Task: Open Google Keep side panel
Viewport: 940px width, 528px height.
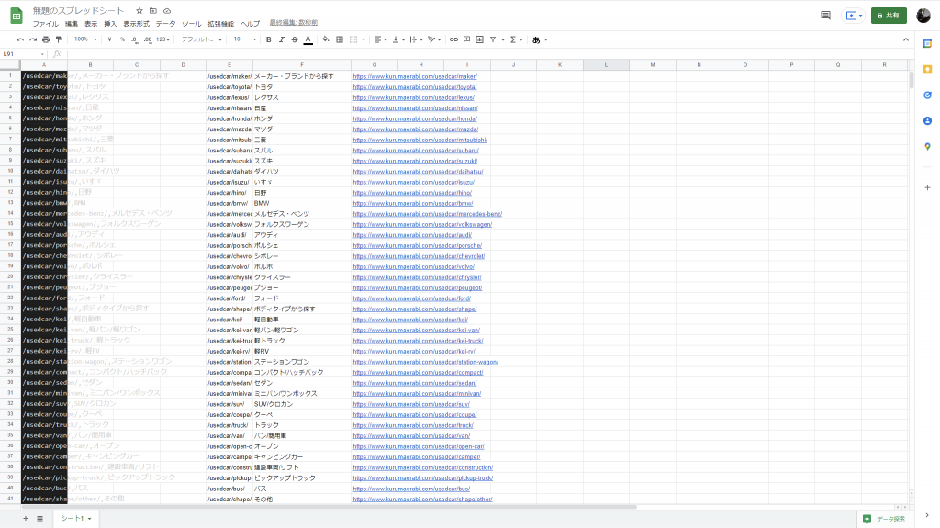Action: [x=927, y=70]
